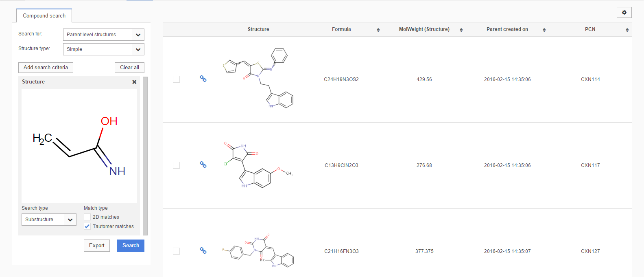The image size is (644, 277).
Task: Click the link icon for compound CXN117
Action: (203, 165)
